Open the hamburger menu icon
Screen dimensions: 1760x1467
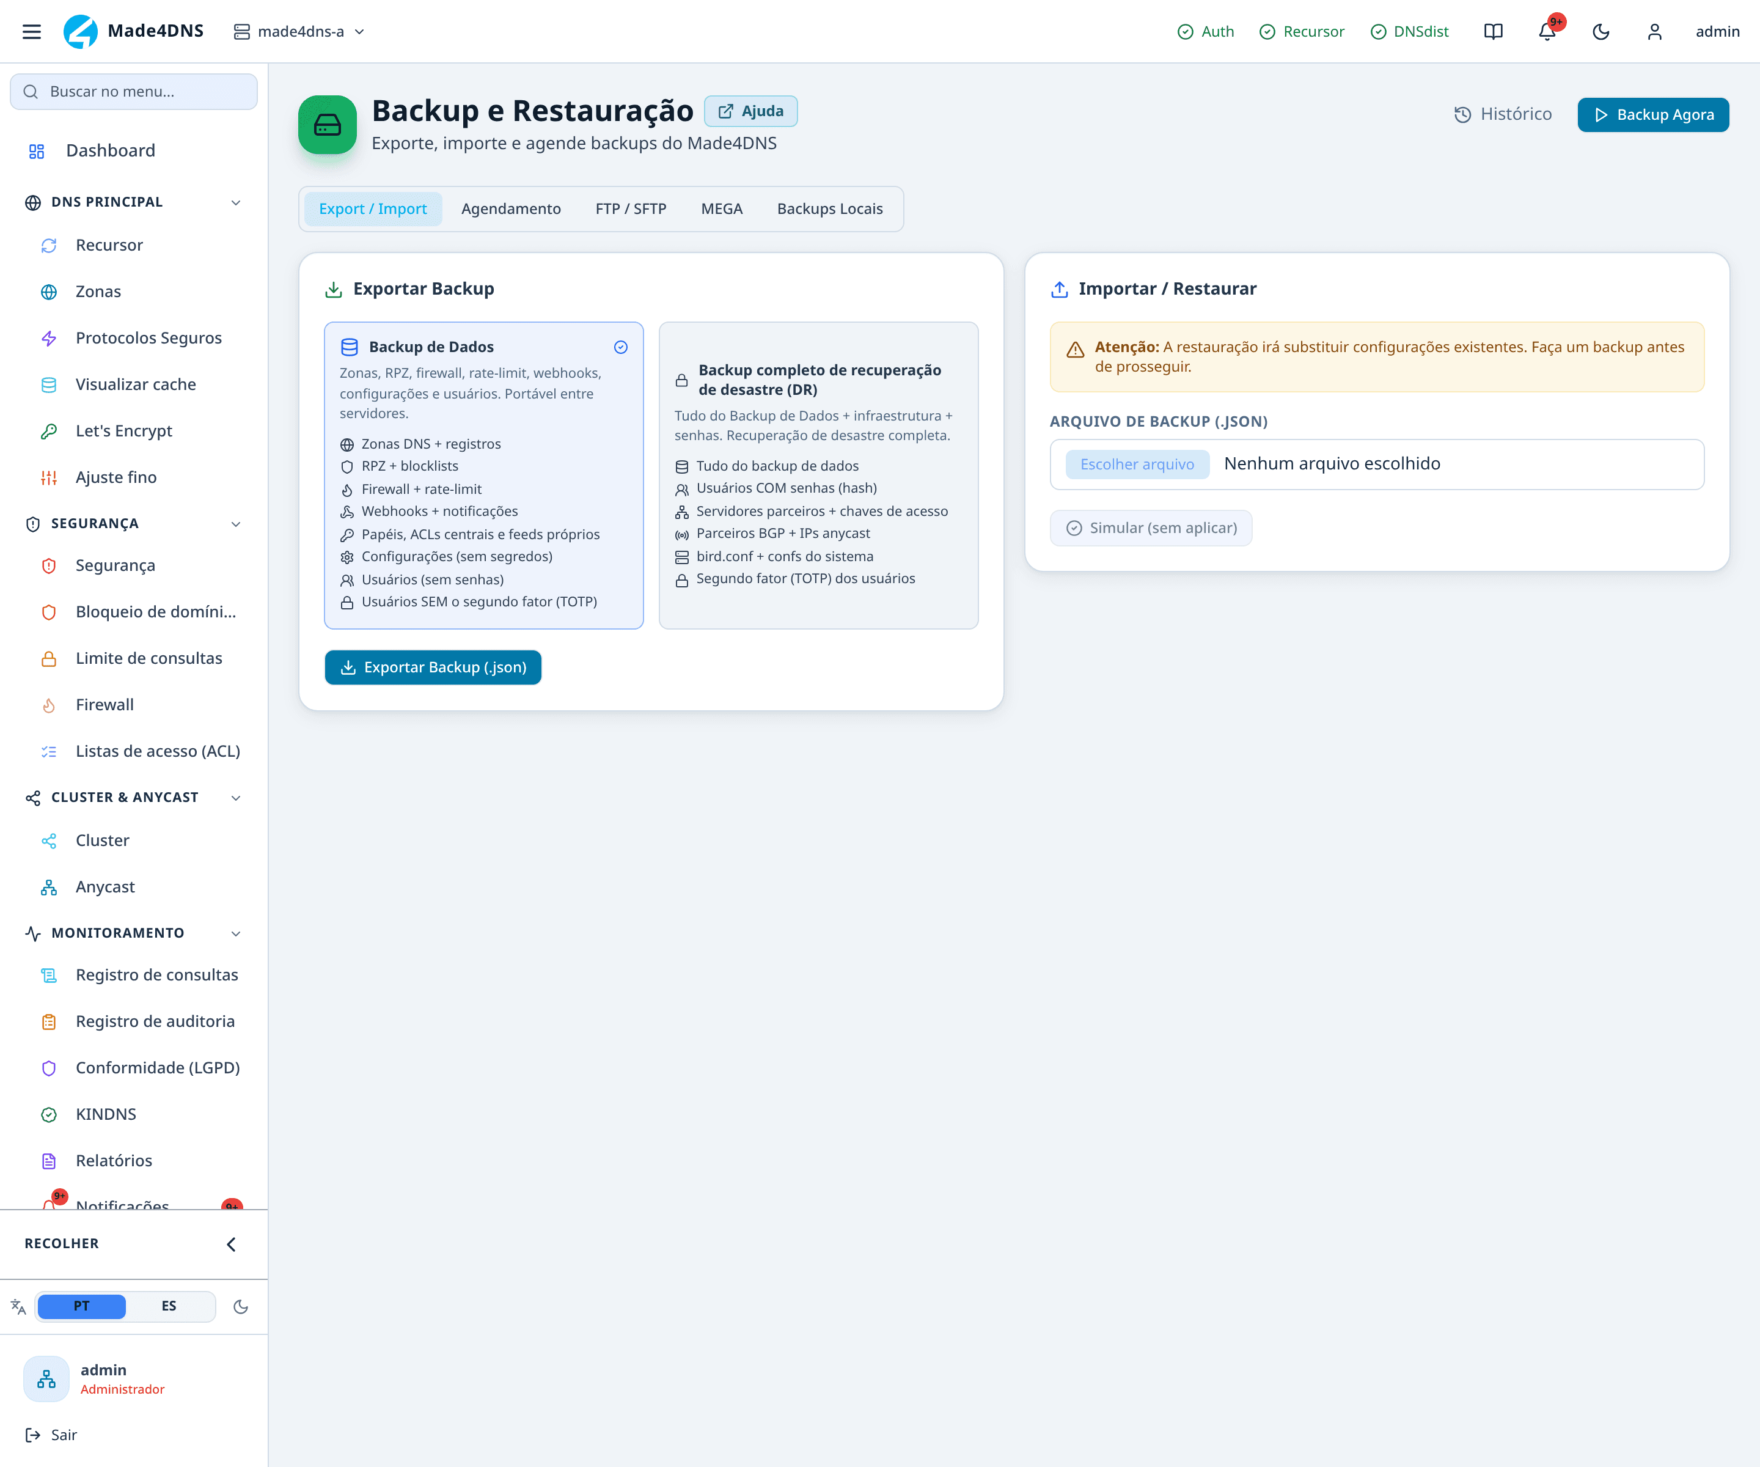click(32, 32)
